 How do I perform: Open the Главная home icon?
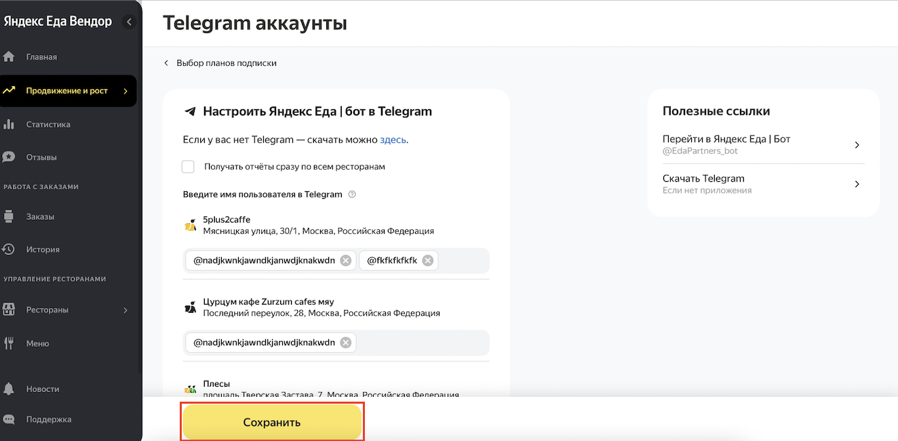point(9,56)
